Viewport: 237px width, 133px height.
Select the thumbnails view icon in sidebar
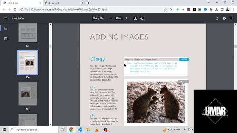click(x=6, y=28)
